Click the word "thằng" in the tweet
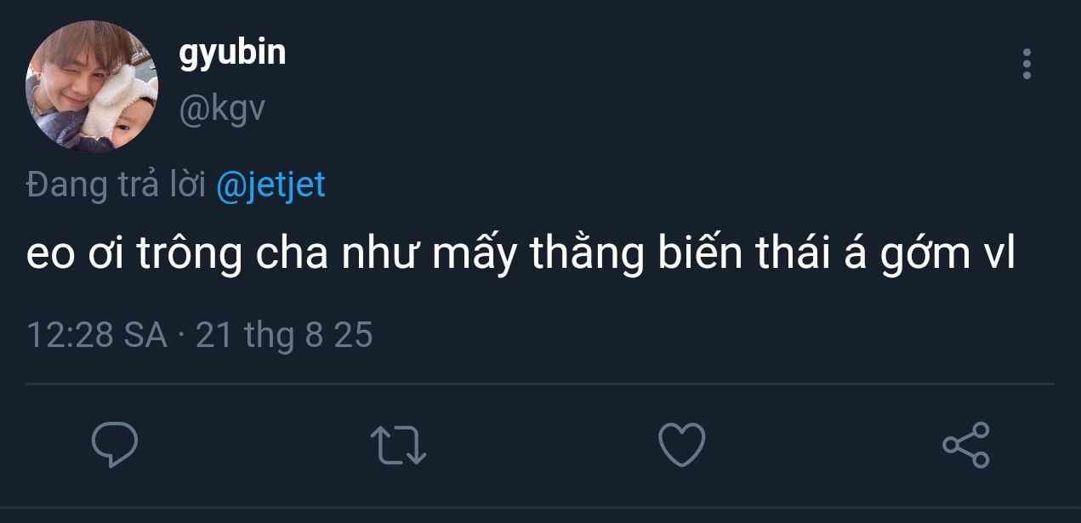 coord(587,257)
